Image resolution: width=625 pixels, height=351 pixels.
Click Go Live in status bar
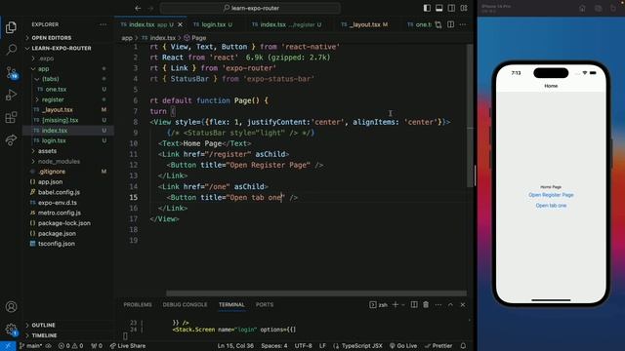click(403, 346)
